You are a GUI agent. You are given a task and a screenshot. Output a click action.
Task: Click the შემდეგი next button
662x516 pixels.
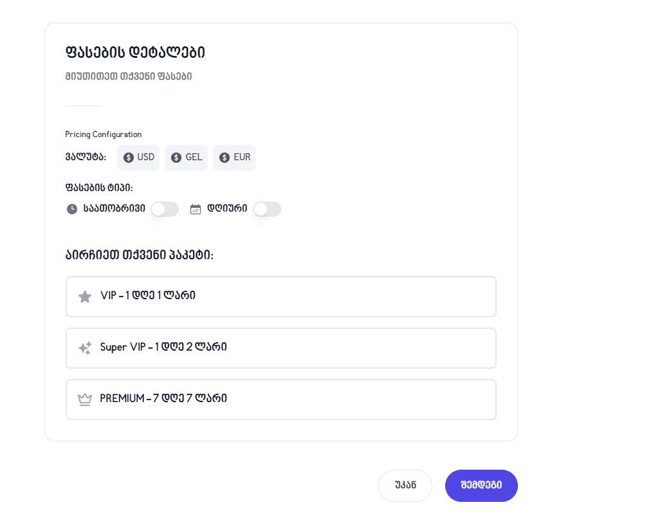pos(481,486)
